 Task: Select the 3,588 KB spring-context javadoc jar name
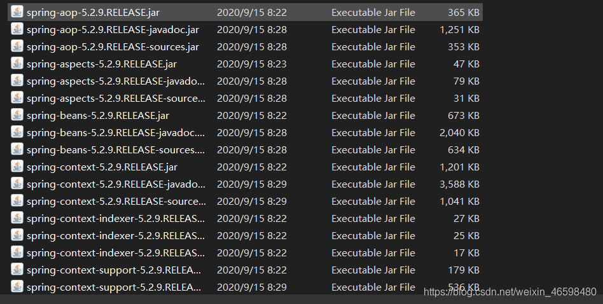pyautogui.click(x=116, y=184)
